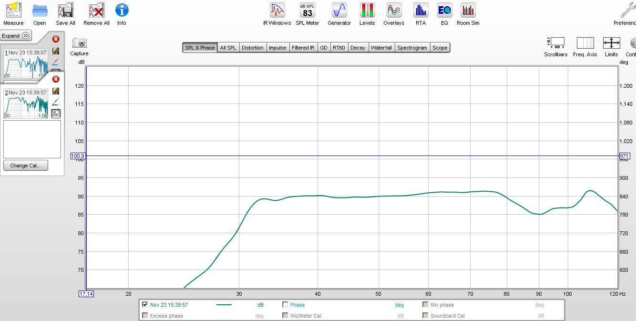Delete measurement 1 with its red X
The height and width of the screenshot is (321, 636).
56,39
